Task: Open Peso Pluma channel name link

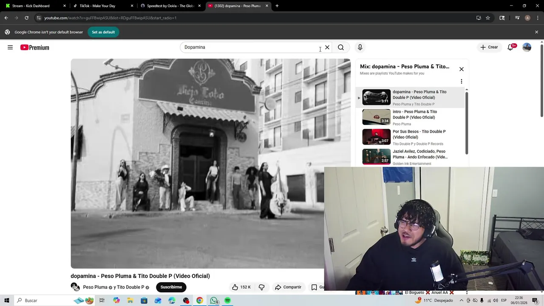Action: point(95,287)
